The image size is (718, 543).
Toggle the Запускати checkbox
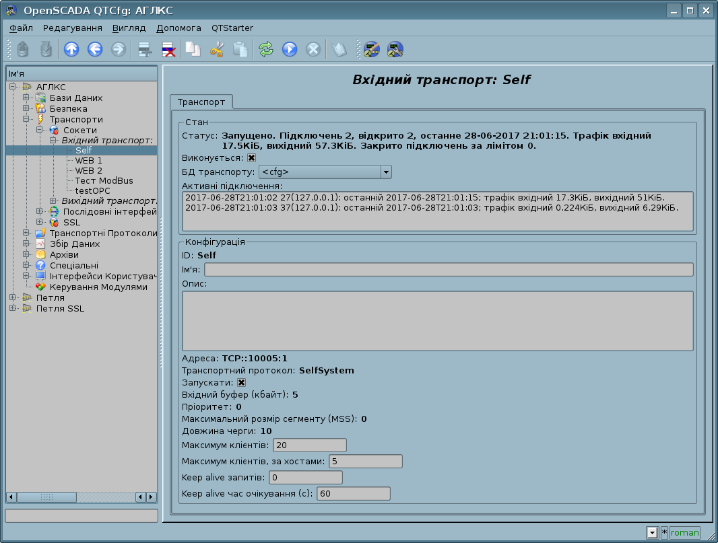[x=241, y=382]
